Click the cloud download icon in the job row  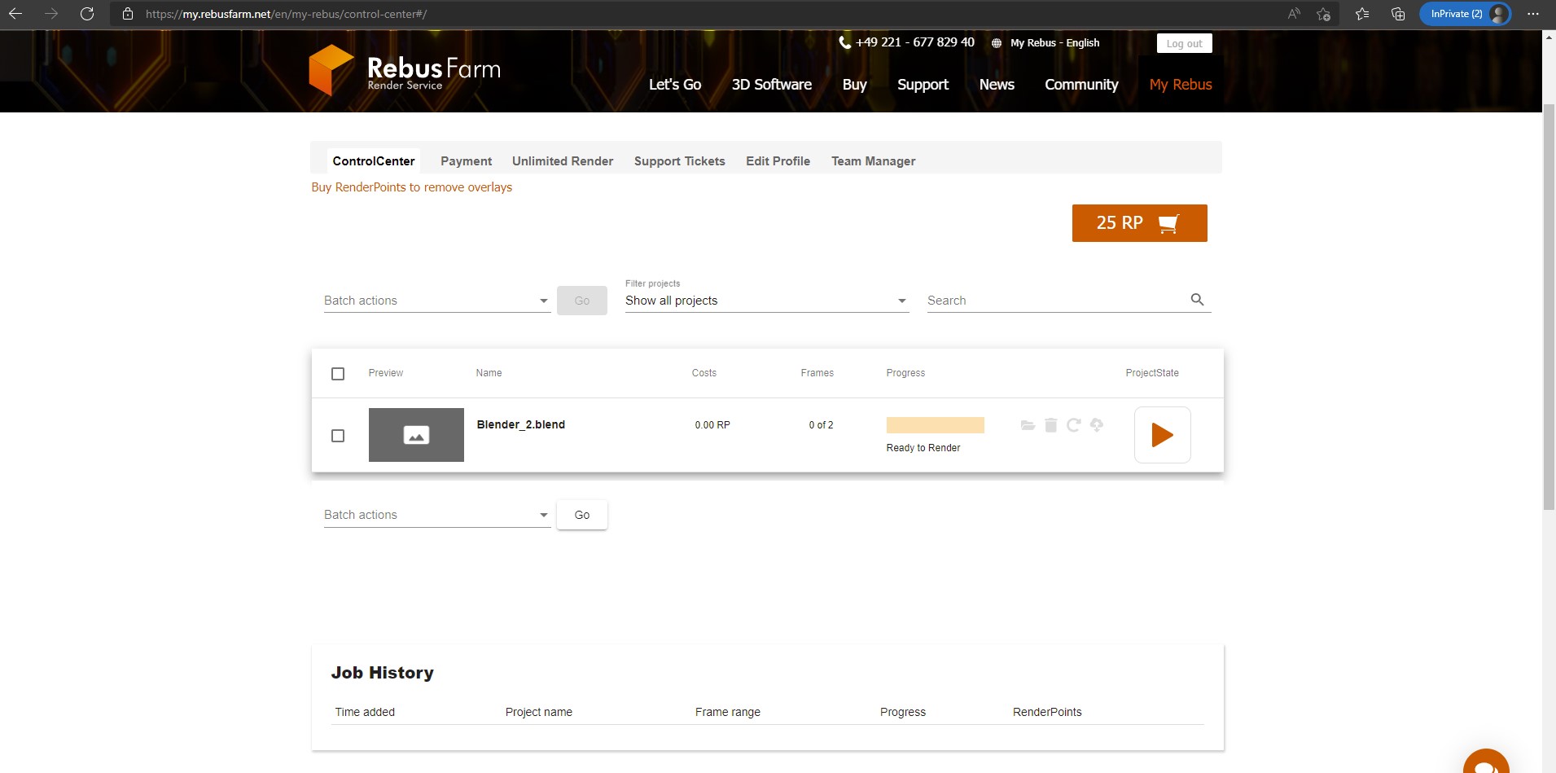[1097, 425]
